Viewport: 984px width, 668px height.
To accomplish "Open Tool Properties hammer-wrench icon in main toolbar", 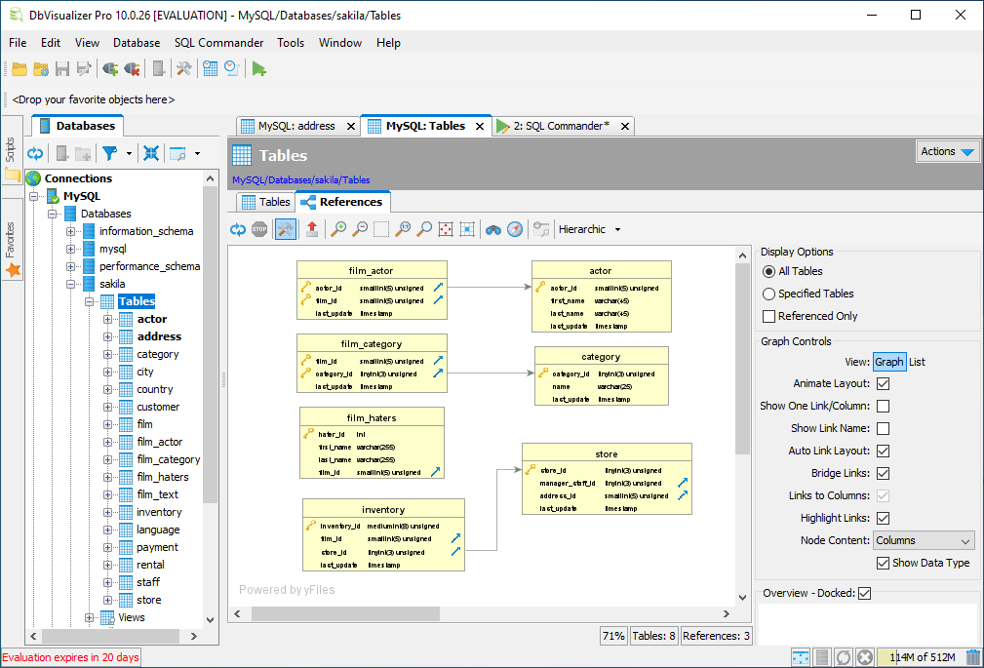I will click(x=184, y=69).
